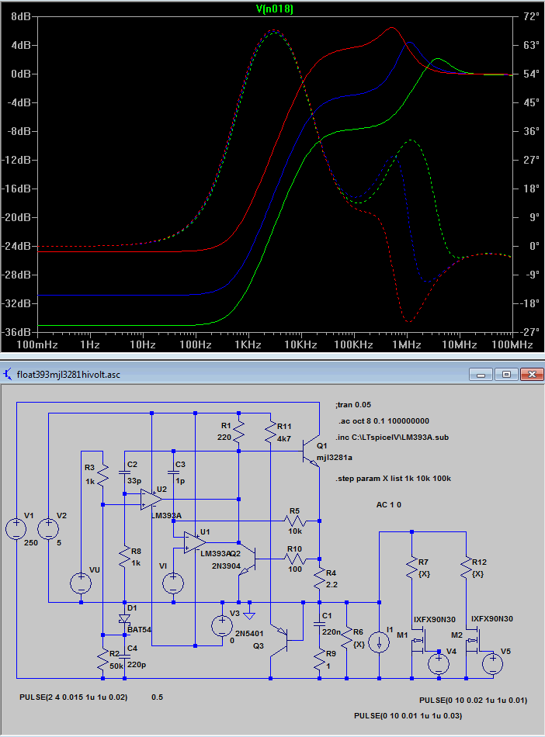Maximize the float393mjl3281hivolt.asc window
Image resolution: width=545 pixels, height=737 pixels.
point(506,375)
